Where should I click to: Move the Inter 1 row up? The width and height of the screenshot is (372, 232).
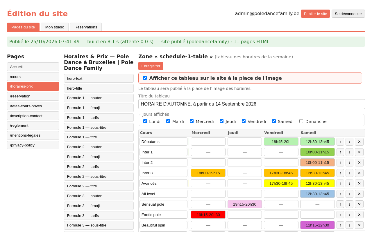click(340, 152)
